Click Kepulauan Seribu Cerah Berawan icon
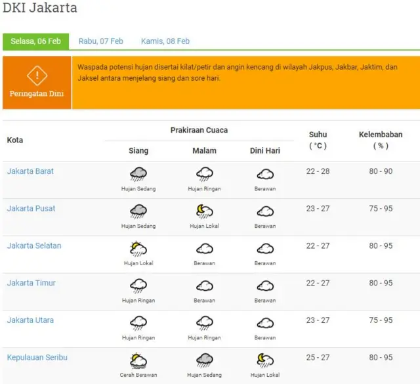This screenshot has height=384, width=420. [x=138, y=360]
